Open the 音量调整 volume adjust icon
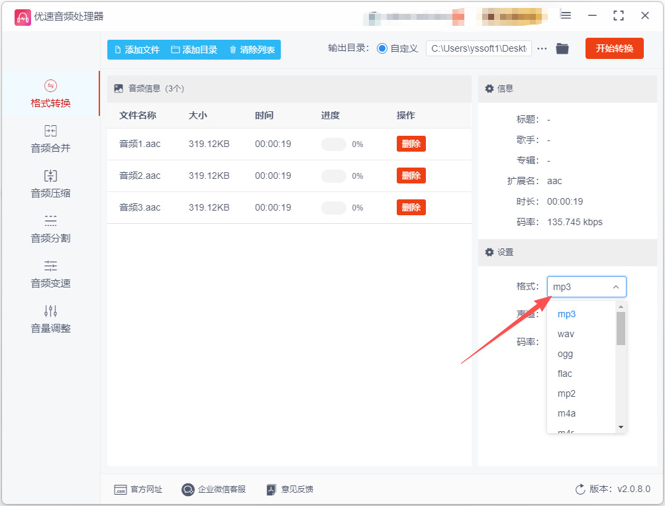 50,311
